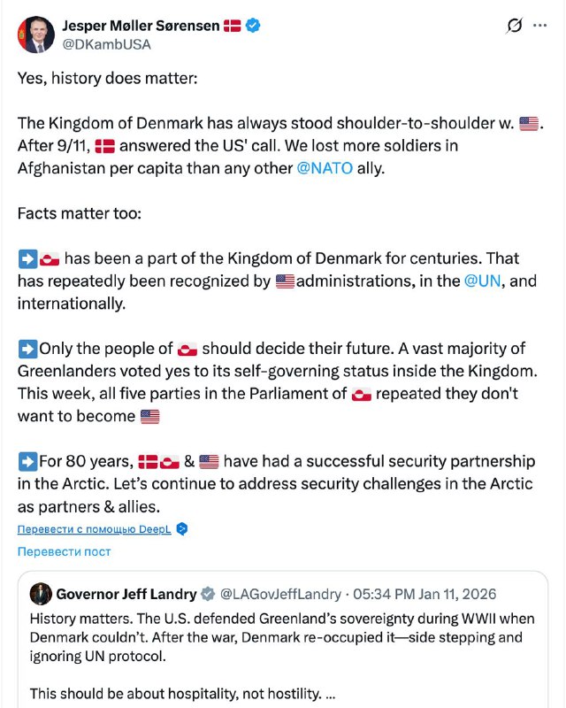Click the DeepL logo icon
The width and height of the screenshot is (566, 708).
[182, 529]
